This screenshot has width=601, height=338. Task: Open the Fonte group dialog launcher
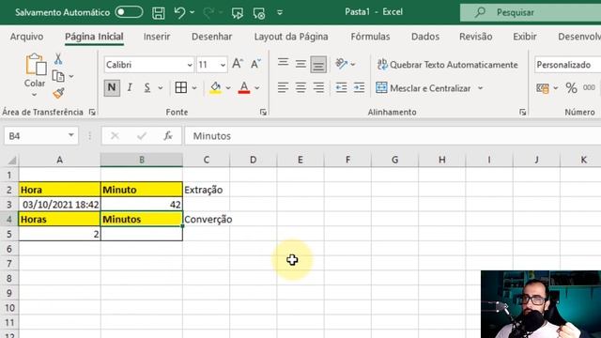click(x=263, y=112)
